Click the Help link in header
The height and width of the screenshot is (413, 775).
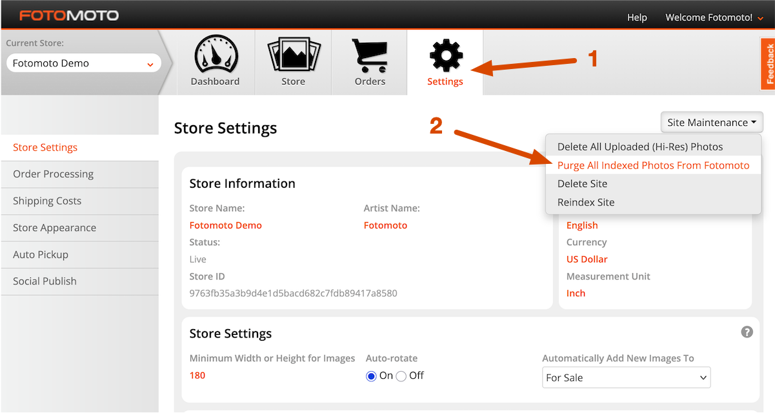point(637,17)
